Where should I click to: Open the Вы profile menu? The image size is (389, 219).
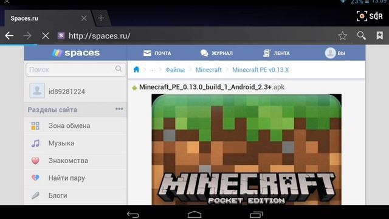point(335,53)
